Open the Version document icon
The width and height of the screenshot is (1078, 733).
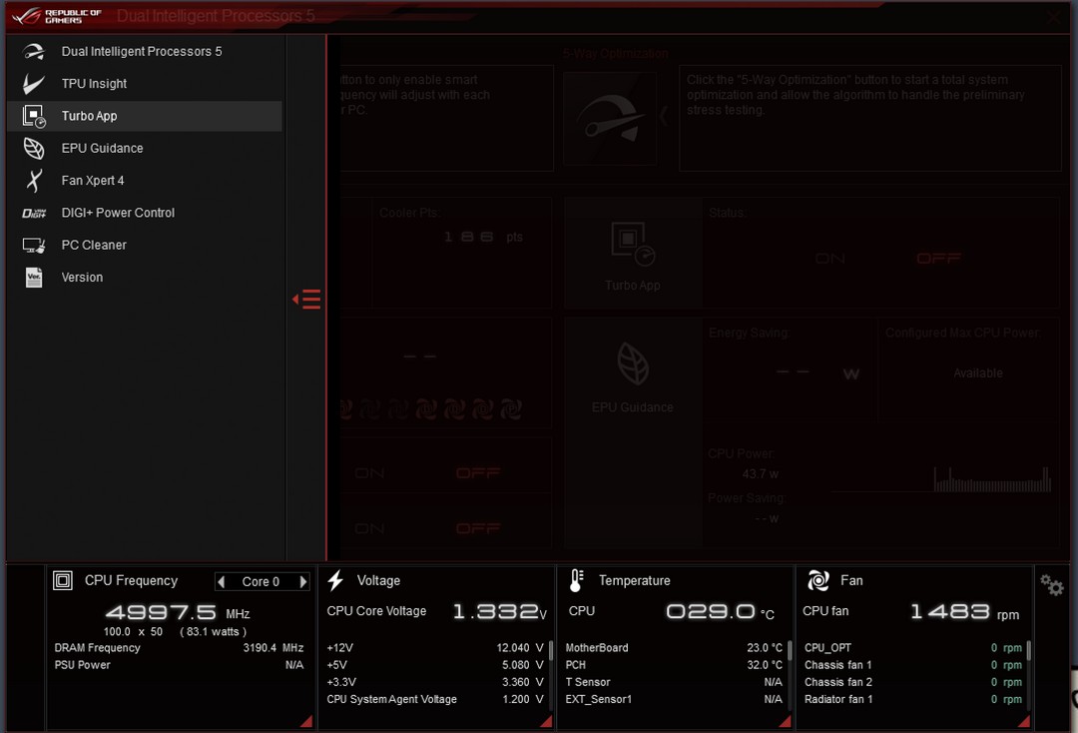click(34, 278)
